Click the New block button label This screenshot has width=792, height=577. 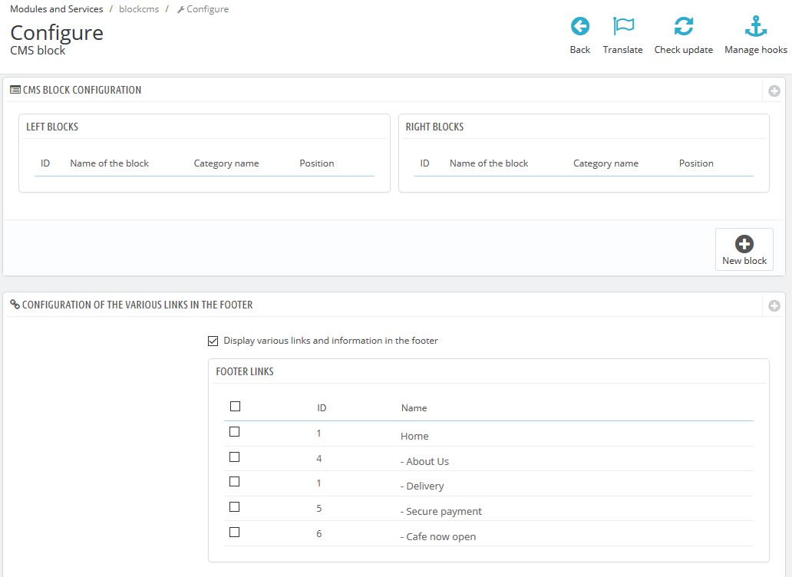click(x=744, y=260)
